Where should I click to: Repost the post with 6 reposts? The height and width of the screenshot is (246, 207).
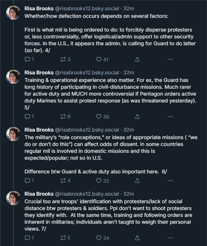click(65, 116)
